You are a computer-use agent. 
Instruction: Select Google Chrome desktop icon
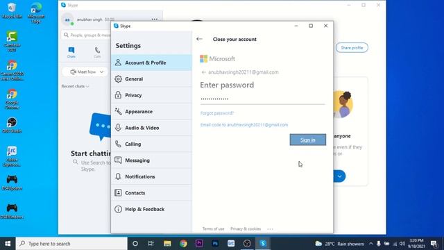(12, 99)
